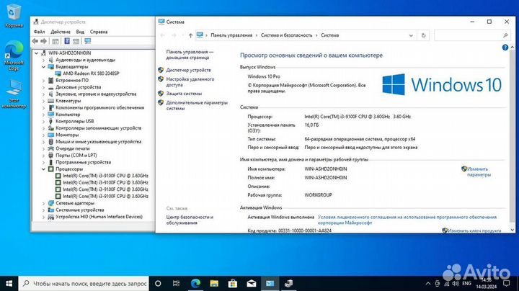Open 'Диспетчер устройств' sidebar link
Image resolution: width=519 pixels, height=291 pixels.
pos(188,70)
